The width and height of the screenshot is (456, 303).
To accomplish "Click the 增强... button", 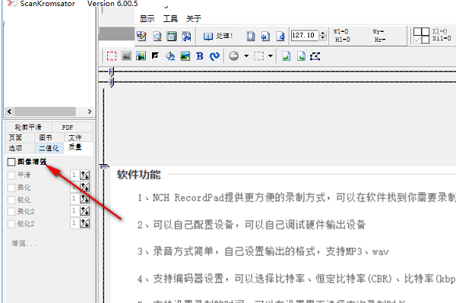I will tap(24, 244).
